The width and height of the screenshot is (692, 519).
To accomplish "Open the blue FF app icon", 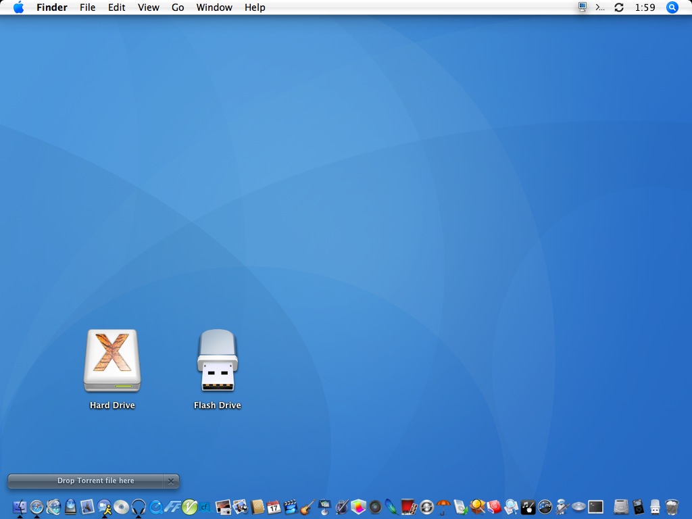I will (172, 507).
